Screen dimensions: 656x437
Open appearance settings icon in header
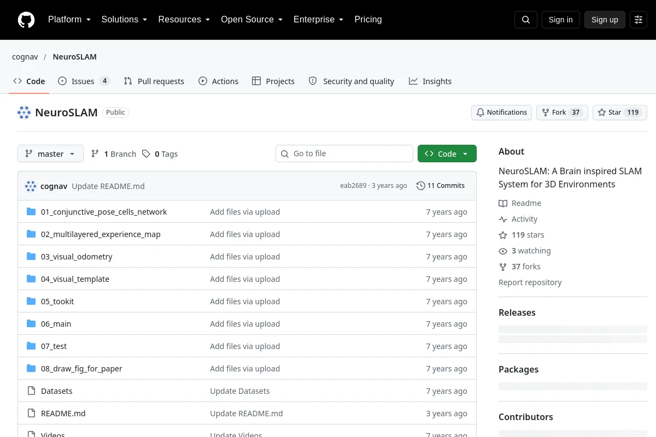coord(639,20)
